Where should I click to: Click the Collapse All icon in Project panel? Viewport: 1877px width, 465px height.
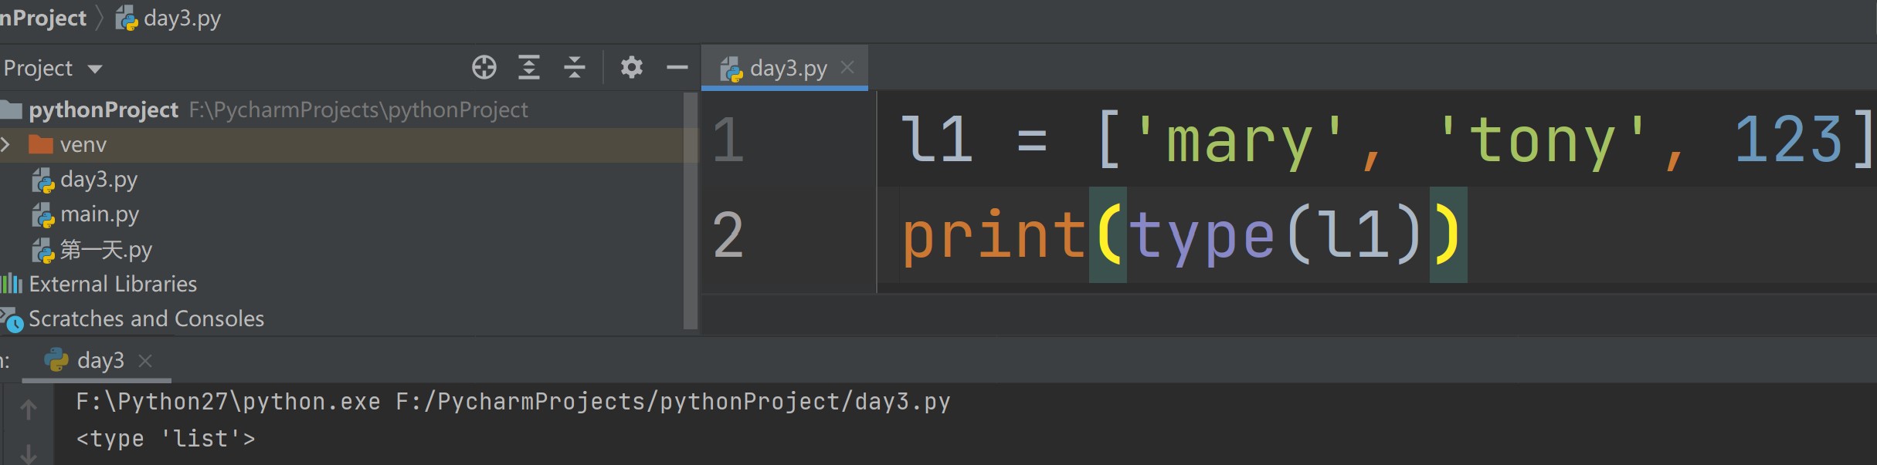click(575, 68)
